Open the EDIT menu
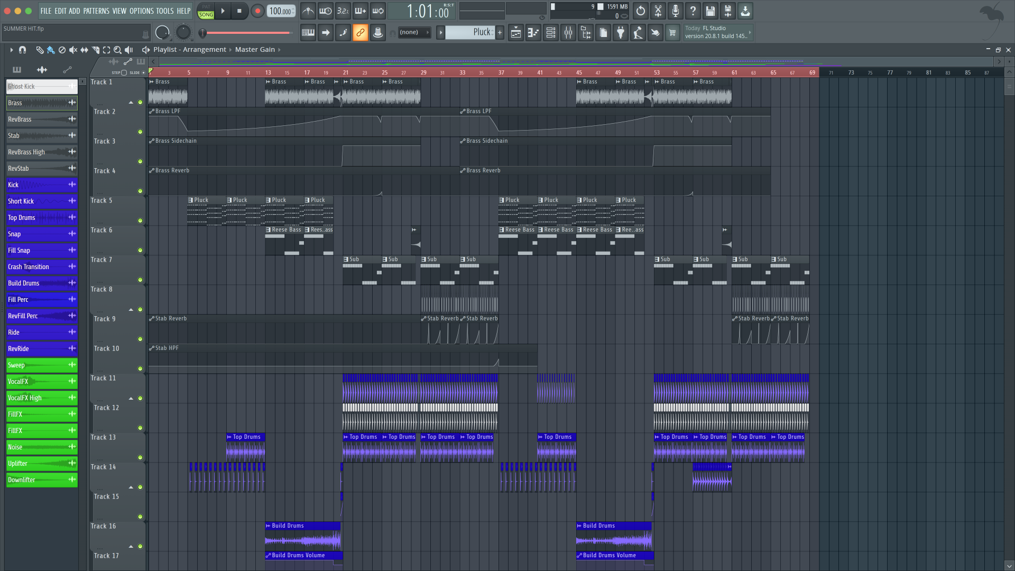This screenshot has width=1015, height=571. [60, 11]
